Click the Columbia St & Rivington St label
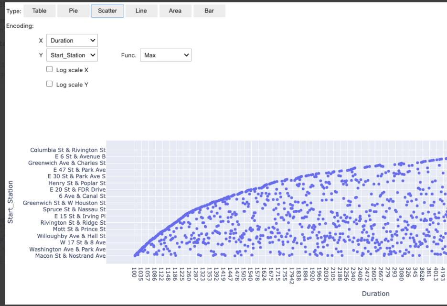Image resolution: width=447 pixels, height=306 pixels. [68, 150]
